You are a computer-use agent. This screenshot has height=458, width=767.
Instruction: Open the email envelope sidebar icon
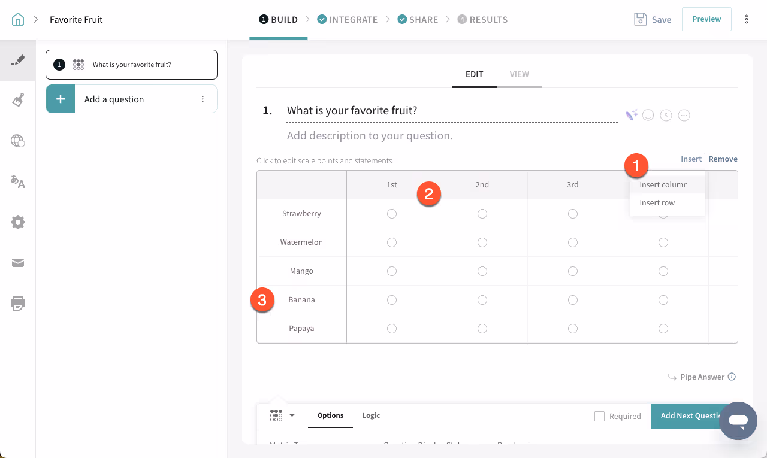coord(18,263)
